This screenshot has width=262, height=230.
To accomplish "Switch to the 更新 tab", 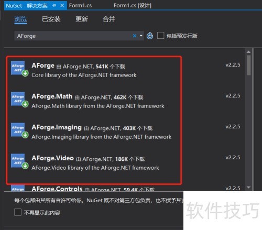I will point(82,19).
